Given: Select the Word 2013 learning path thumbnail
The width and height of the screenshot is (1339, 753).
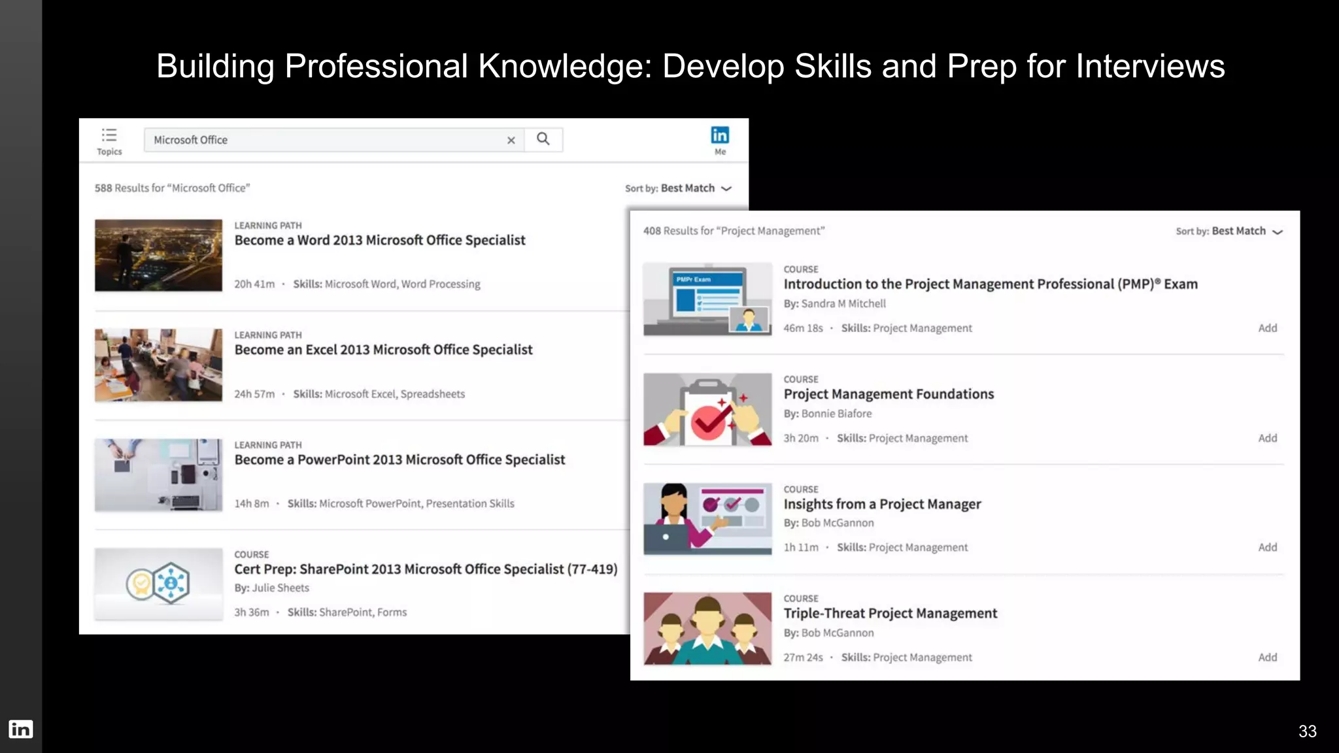Looking at the screenshot, I should pyautogui.click(x=158, y=255).
